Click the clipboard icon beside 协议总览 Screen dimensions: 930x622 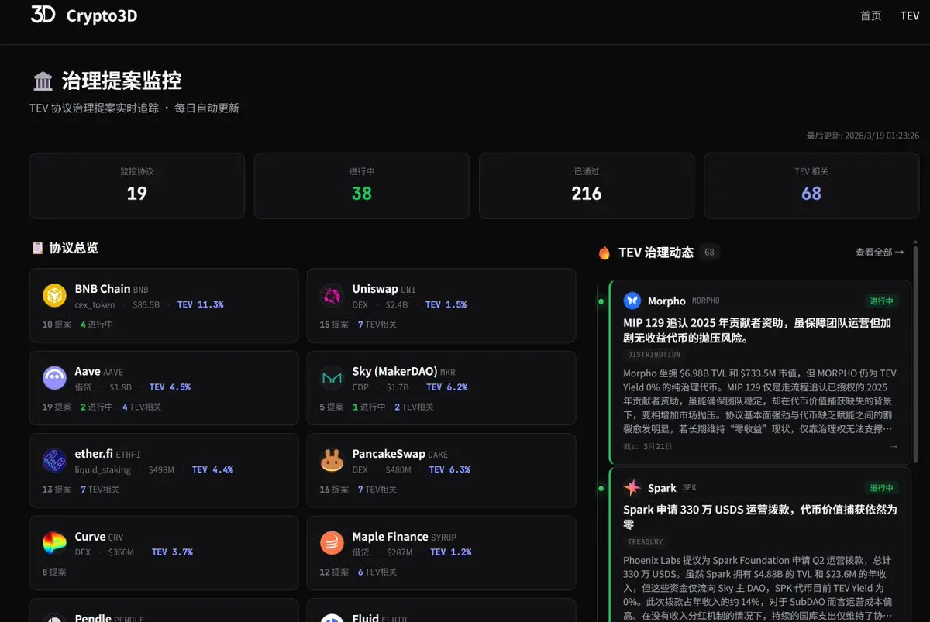tap(37, 248)
